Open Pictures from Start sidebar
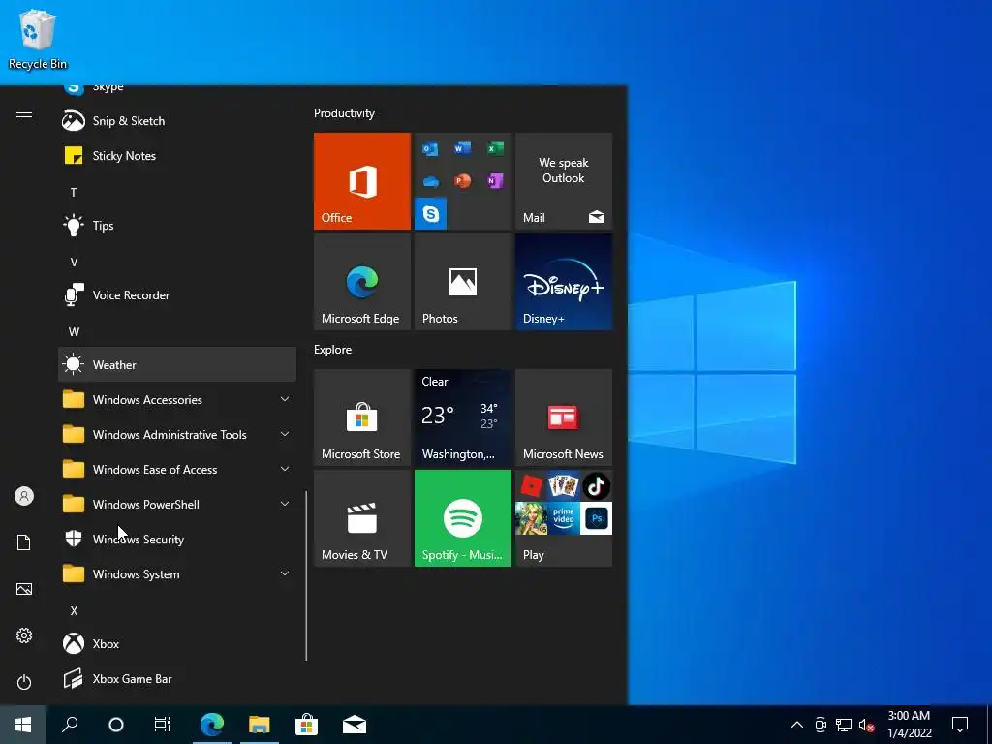Viewport: 992px width, 744px height. click(x=24, y=589)
